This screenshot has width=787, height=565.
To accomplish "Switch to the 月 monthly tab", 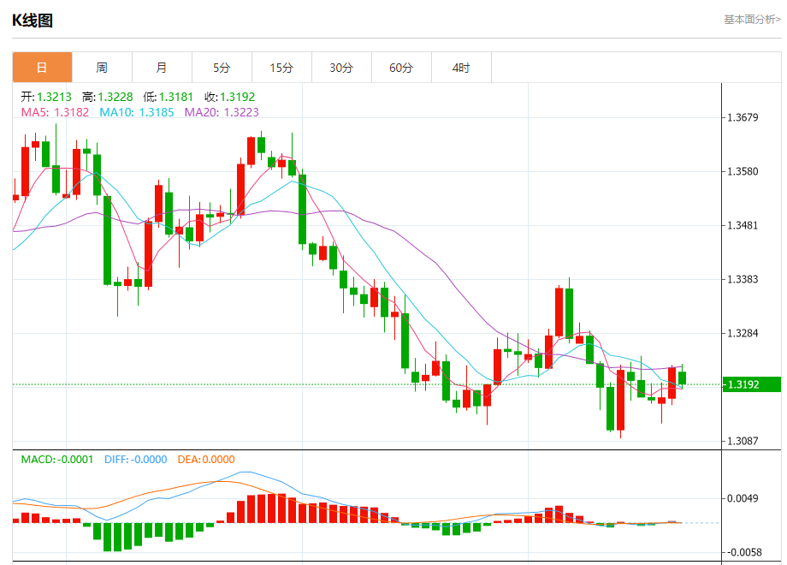I will (x=162, y=68).
